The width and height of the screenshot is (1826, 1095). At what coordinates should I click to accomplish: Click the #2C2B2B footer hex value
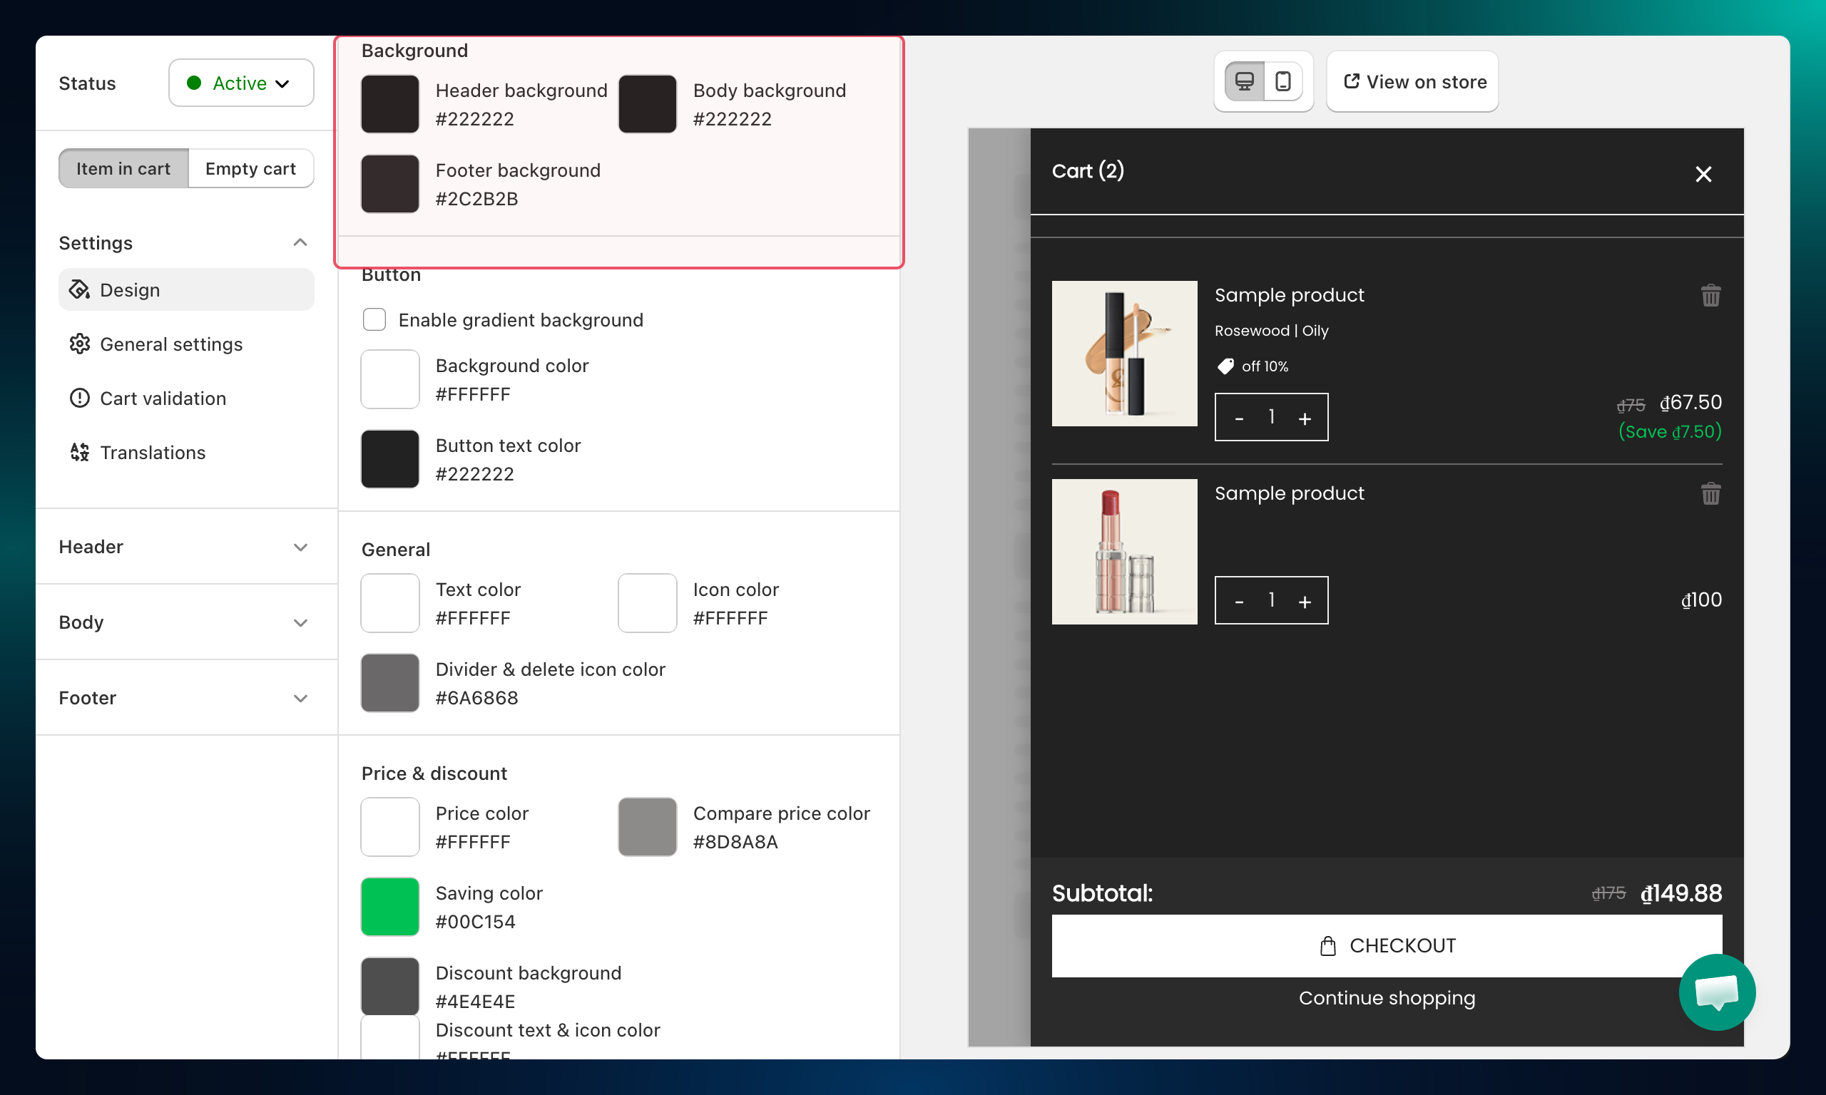point(476,198)
